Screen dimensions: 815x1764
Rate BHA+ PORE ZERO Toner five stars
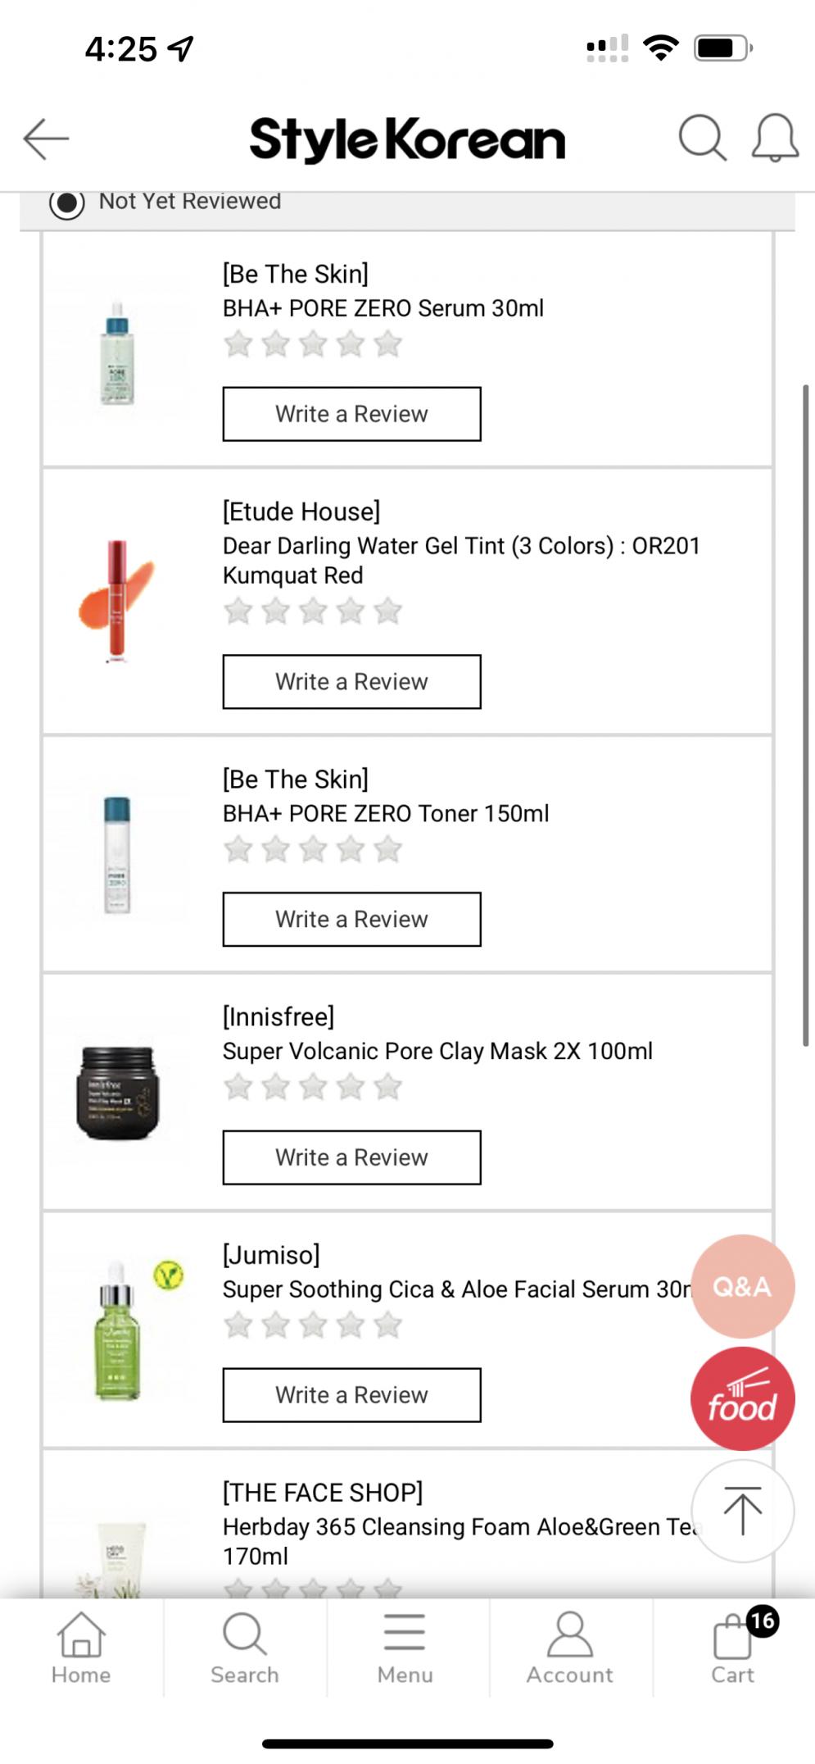point(388,849)
